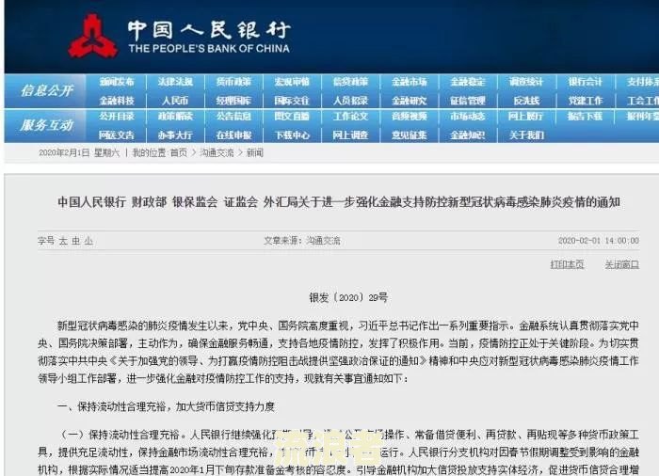Open the 宏观审慎 section
659x476 pixels.
(x=292, y=82)
